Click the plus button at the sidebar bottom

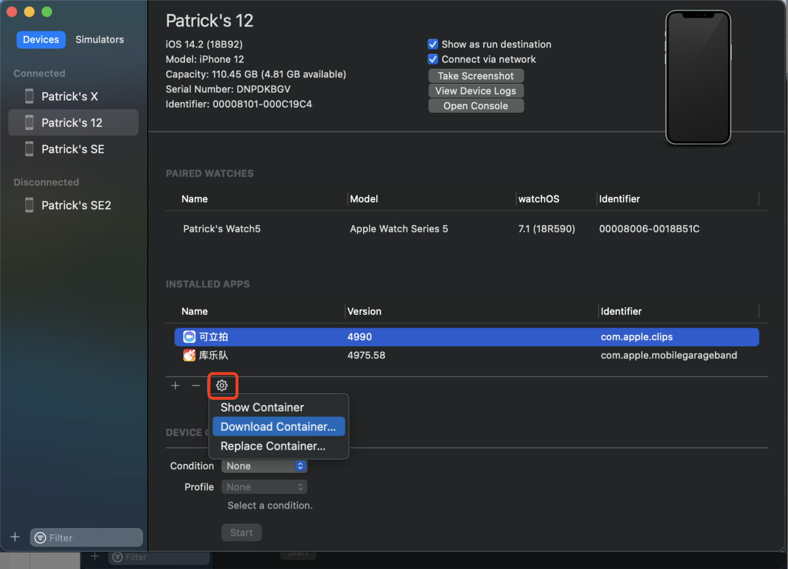click(x=15, y=537)
